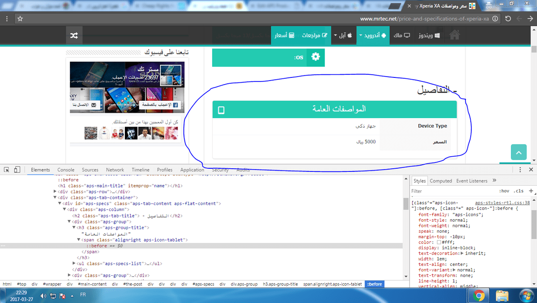The image size is (537, 303).
Task: Collapse the aps-specs div node
Action: click(60, 203)
